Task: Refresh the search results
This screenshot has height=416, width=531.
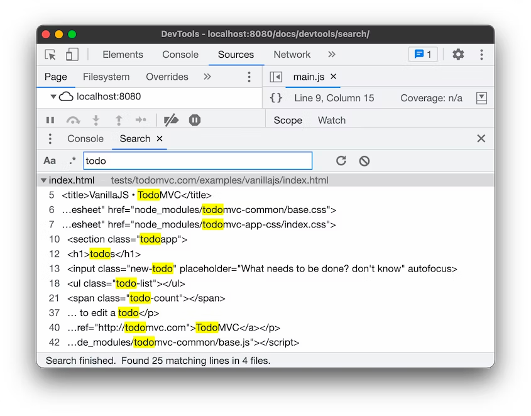Action: (x=341, y=161)
